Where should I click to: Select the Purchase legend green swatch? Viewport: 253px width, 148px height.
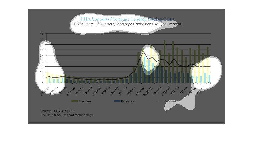tap(75, 101)
